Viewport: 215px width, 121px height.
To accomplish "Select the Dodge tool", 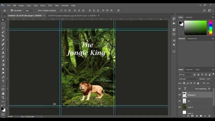I will point(3,73).
